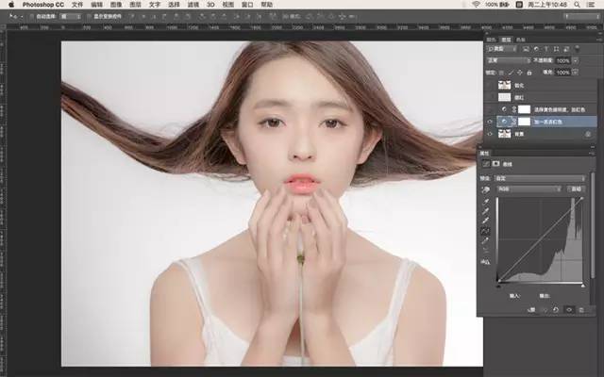The height and width of the screenshot is (377, 604).
Task: Toggle visibility of the selected curves layer
Action: [488, 122]
